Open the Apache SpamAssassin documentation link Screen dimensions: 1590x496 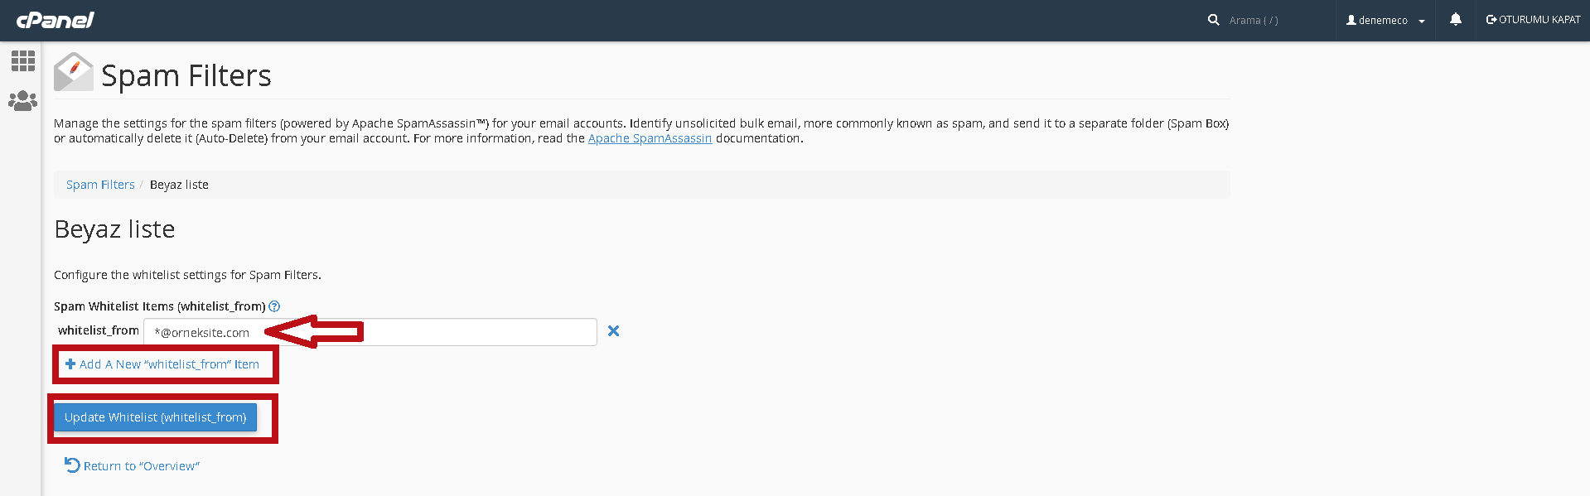[x=650, y=138]
